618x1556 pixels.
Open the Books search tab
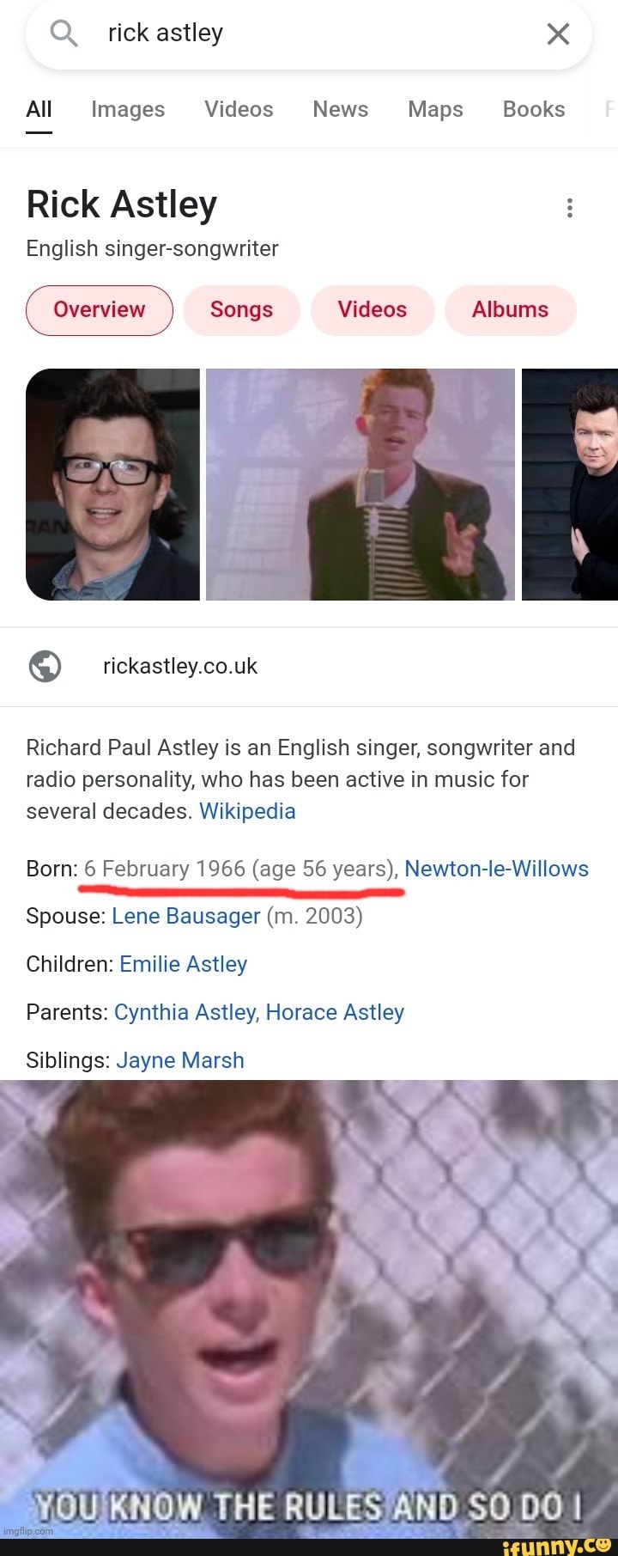click(x=534, y=109)
